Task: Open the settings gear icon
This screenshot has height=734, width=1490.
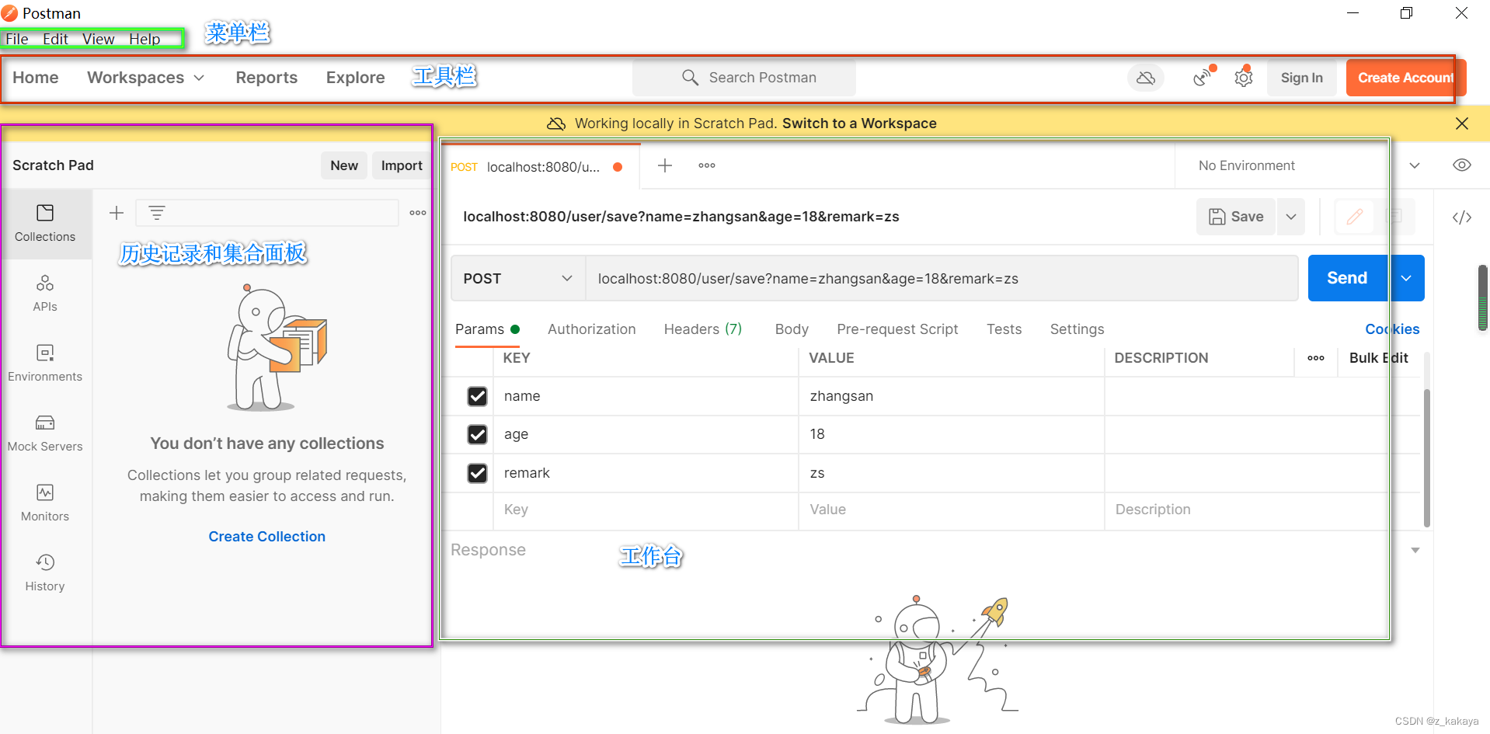Action: (x=1244, y=78)
